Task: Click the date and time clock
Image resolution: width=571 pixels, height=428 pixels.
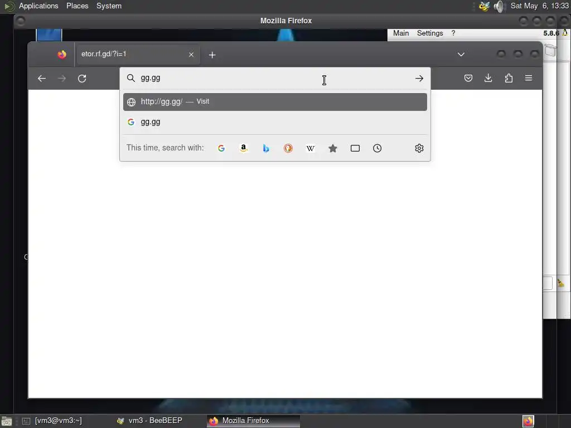Action: (x=539, y=6)
